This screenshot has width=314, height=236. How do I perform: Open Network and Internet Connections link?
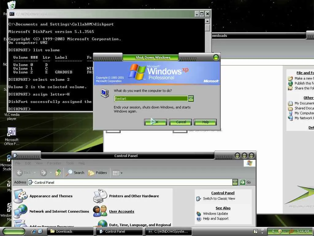click(x=59, y=211)
